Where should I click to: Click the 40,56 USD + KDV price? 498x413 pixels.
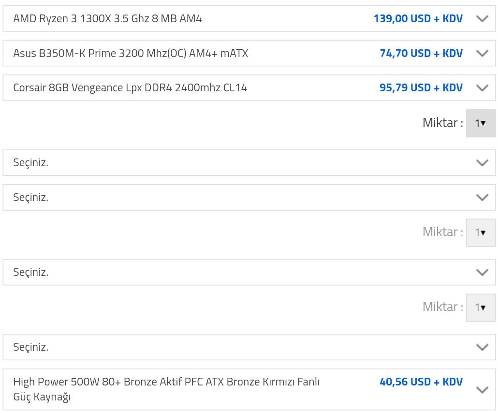pos(421,382)
